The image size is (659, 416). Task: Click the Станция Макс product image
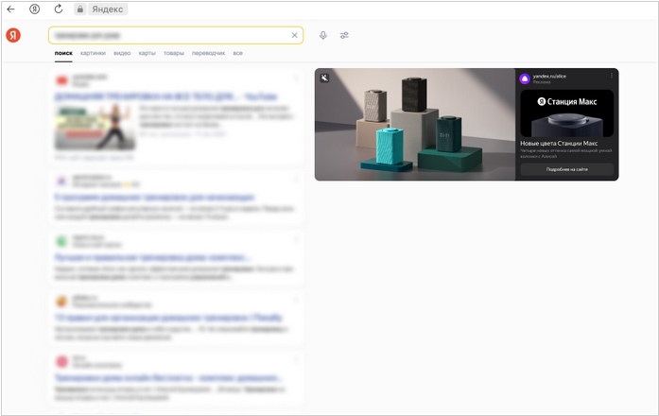click(567, 113)
